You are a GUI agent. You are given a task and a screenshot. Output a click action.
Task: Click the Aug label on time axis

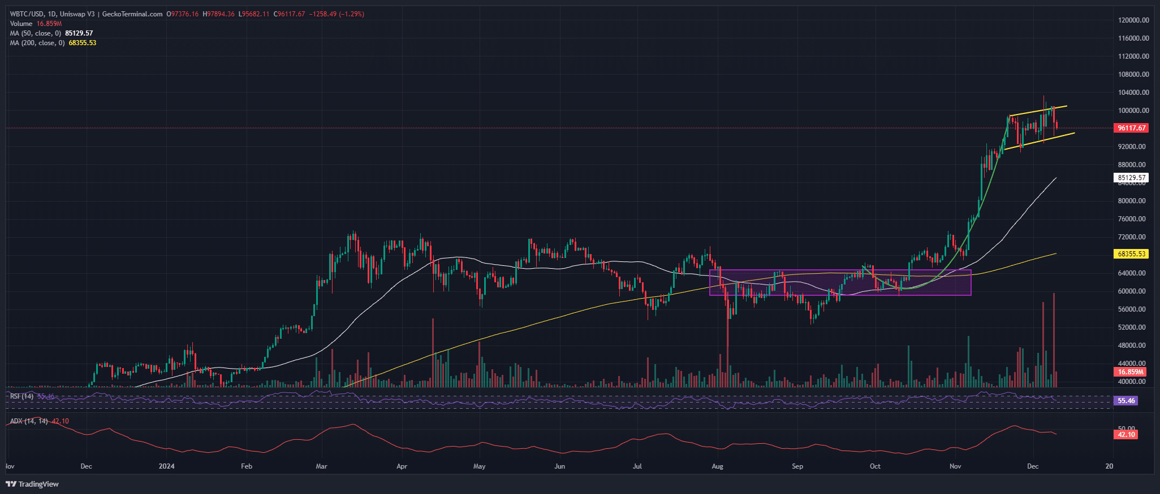coord(718,466)
